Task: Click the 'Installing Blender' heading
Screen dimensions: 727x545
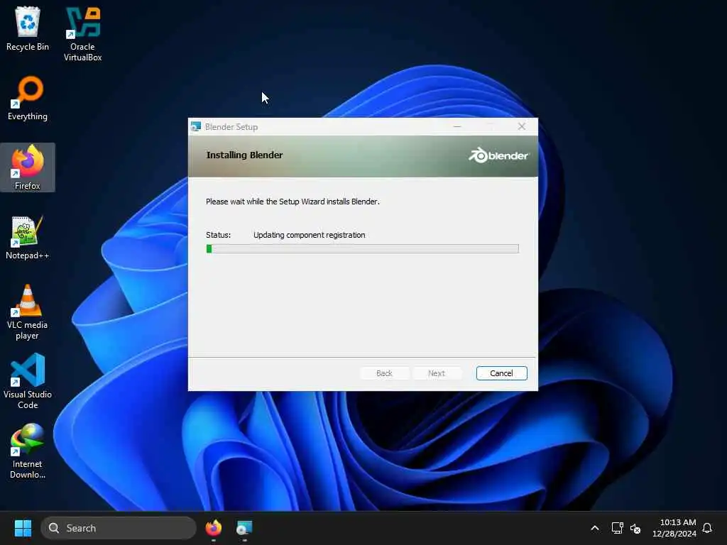Action: tap(244, 155)
